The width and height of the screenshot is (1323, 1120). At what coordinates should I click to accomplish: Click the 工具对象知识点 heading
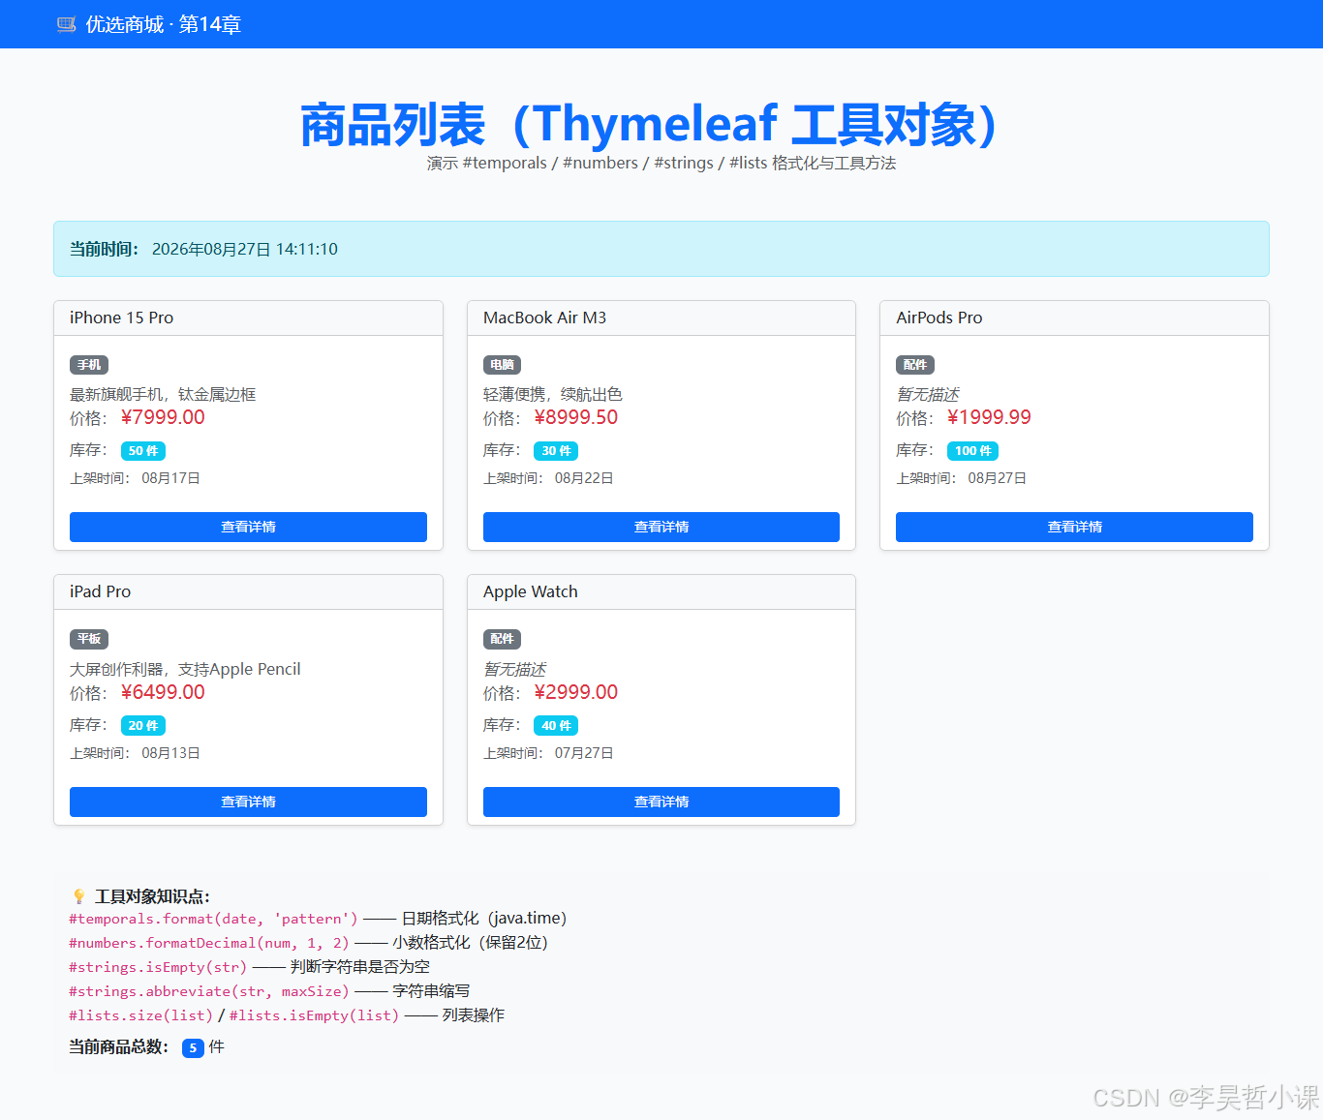[x=152, y=896]
